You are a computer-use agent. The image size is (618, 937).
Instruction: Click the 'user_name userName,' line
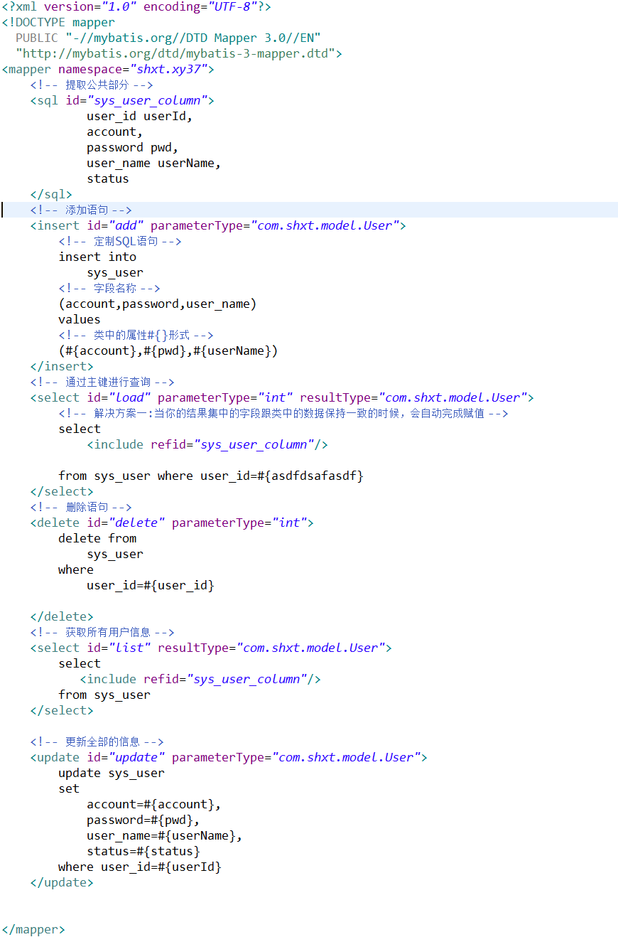(154, 164)
